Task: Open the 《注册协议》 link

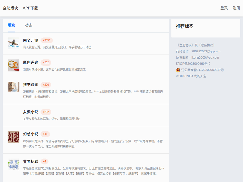Action: 185,45
